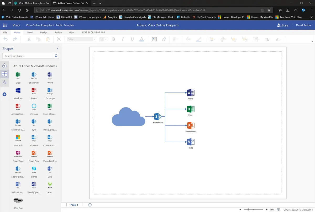Open the font size dropdown

coord(106,39)
